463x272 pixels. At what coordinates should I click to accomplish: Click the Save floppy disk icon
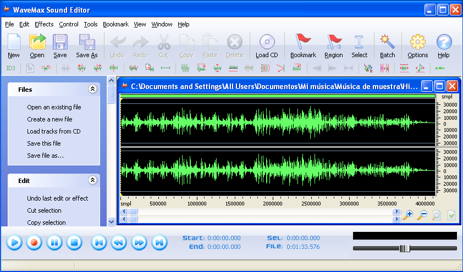(x=60, y=42)
